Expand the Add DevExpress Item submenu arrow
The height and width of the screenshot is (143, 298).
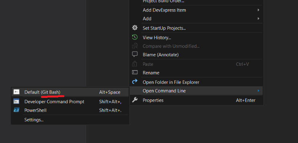pyautogui.click(x=259, y=10)
